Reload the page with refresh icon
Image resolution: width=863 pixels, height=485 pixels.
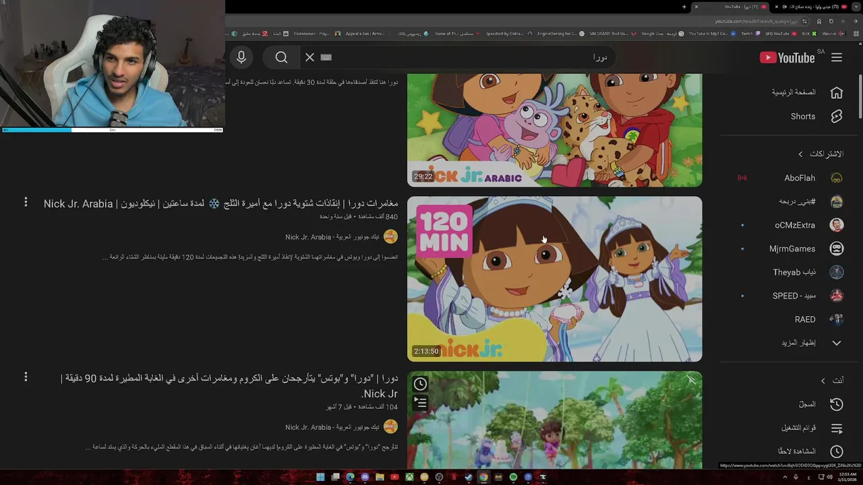(x=831, y=21)
